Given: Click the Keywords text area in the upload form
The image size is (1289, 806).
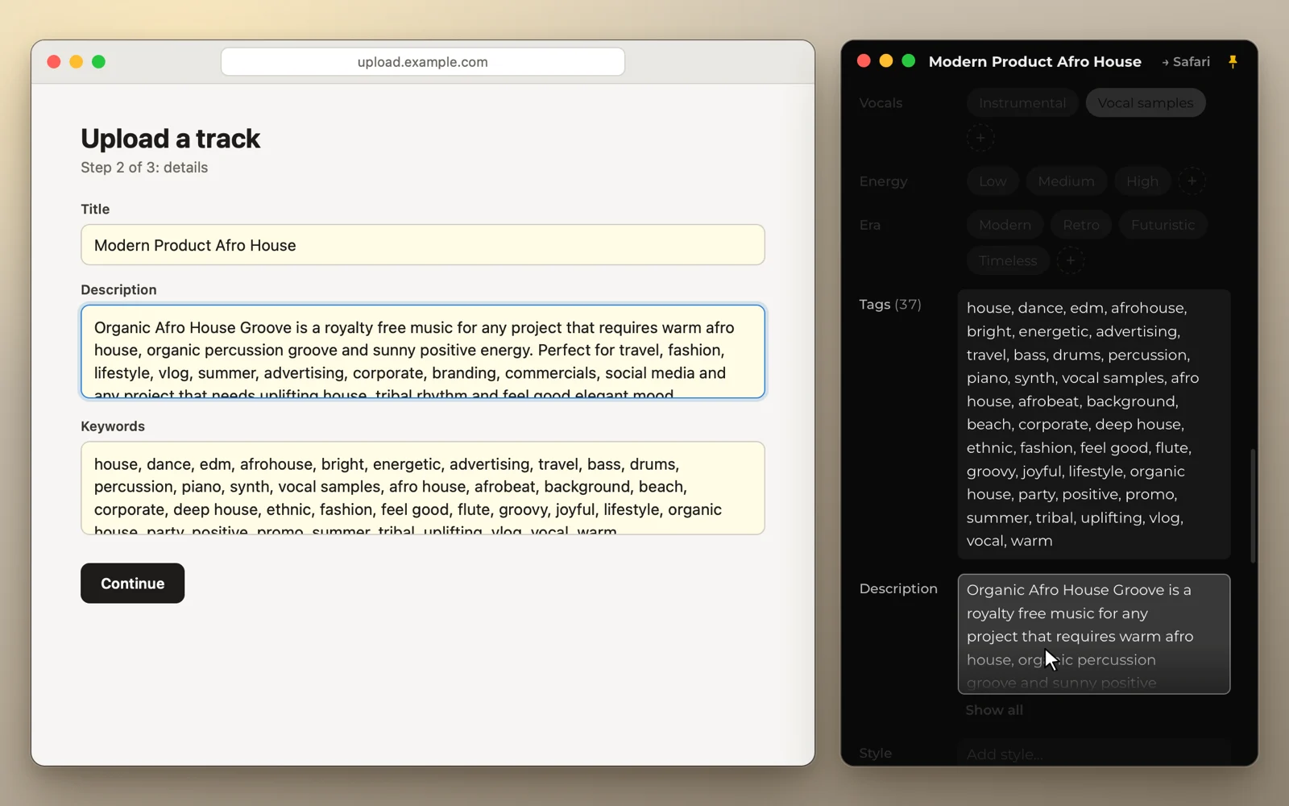Looking at the screenshot, I should click(x=423, y=488).
